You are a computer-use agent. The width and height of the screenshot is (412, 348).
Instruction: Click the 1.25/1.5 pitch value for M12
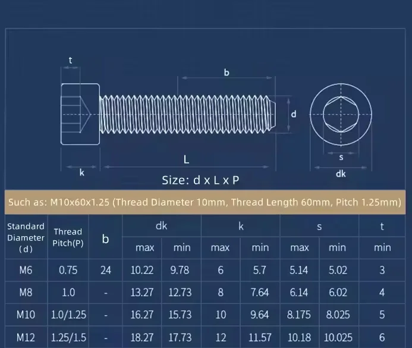[68, 337]
